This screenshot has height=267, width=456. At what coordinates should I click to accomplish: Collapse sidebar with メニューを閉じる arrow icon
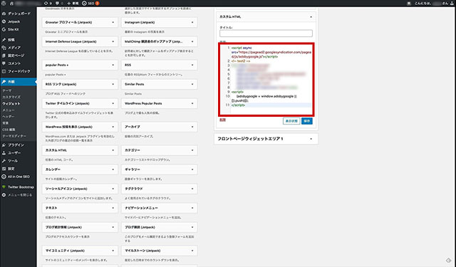pyautogui.click(x=4, y=195)
